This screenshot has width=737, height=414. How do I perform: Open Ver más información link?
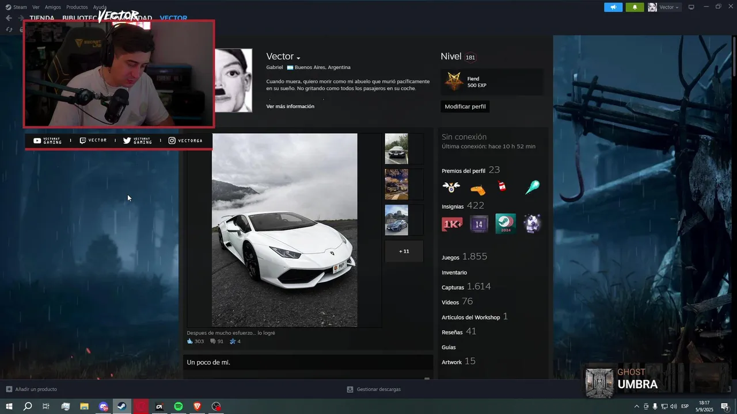(x=290, y=106)
